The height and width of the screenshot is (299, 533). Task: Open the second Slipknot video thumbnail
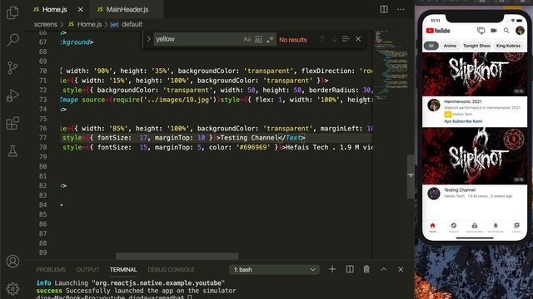(x=475, y=156)
